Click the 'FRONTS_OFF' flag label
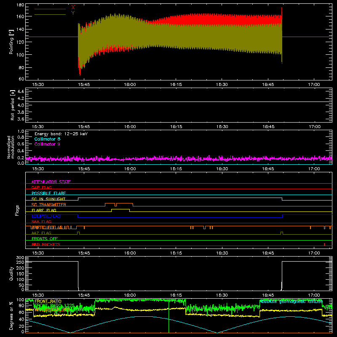 [x=45, y=238]
